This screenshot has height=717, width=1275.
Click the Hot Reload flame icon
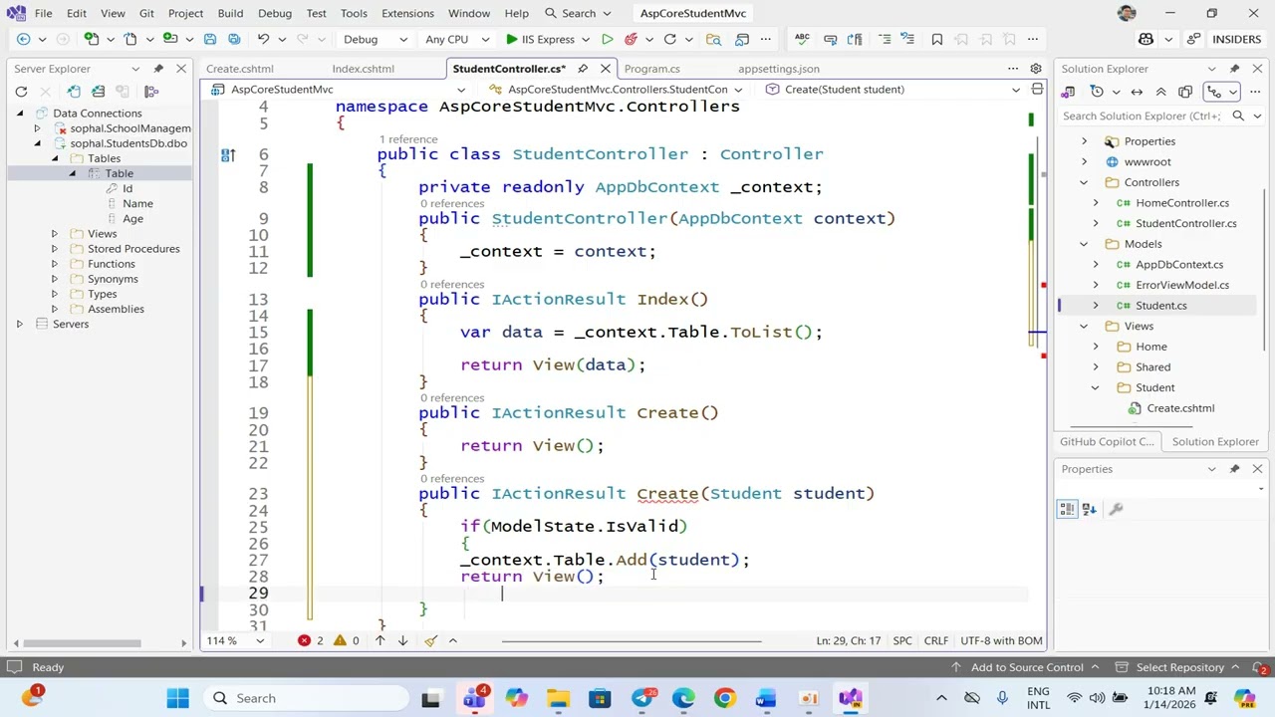tap(631, 39)
